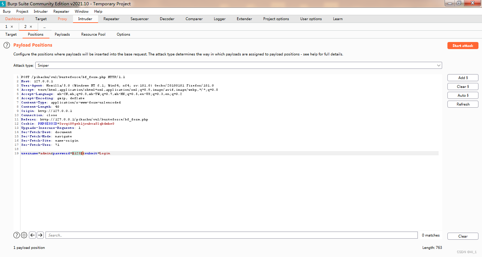
Task: Open the Repeater menu in the menu bar
Action: pos(61,11)
